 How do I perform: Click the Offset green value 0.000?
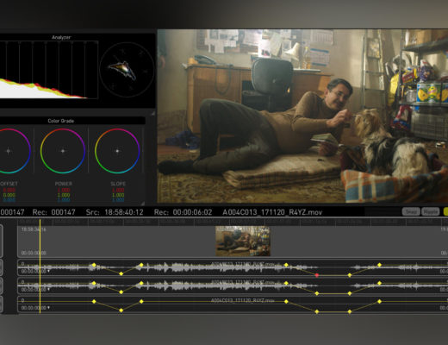click(x=9, y=195)
